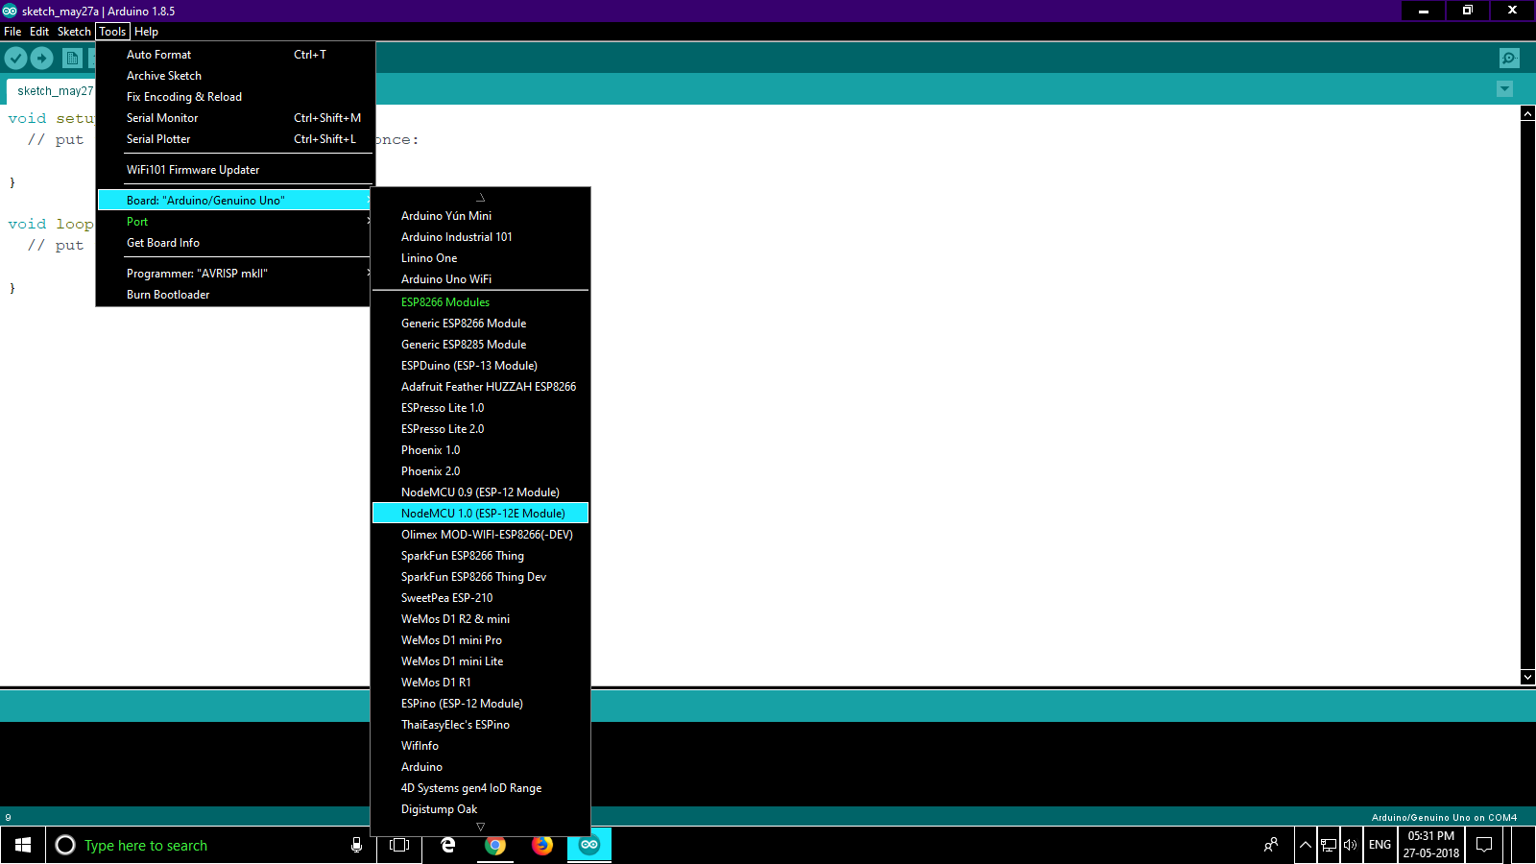Choose Olimex MOD-WIFI-ESP8266(-DEV)

click(480, 535)
